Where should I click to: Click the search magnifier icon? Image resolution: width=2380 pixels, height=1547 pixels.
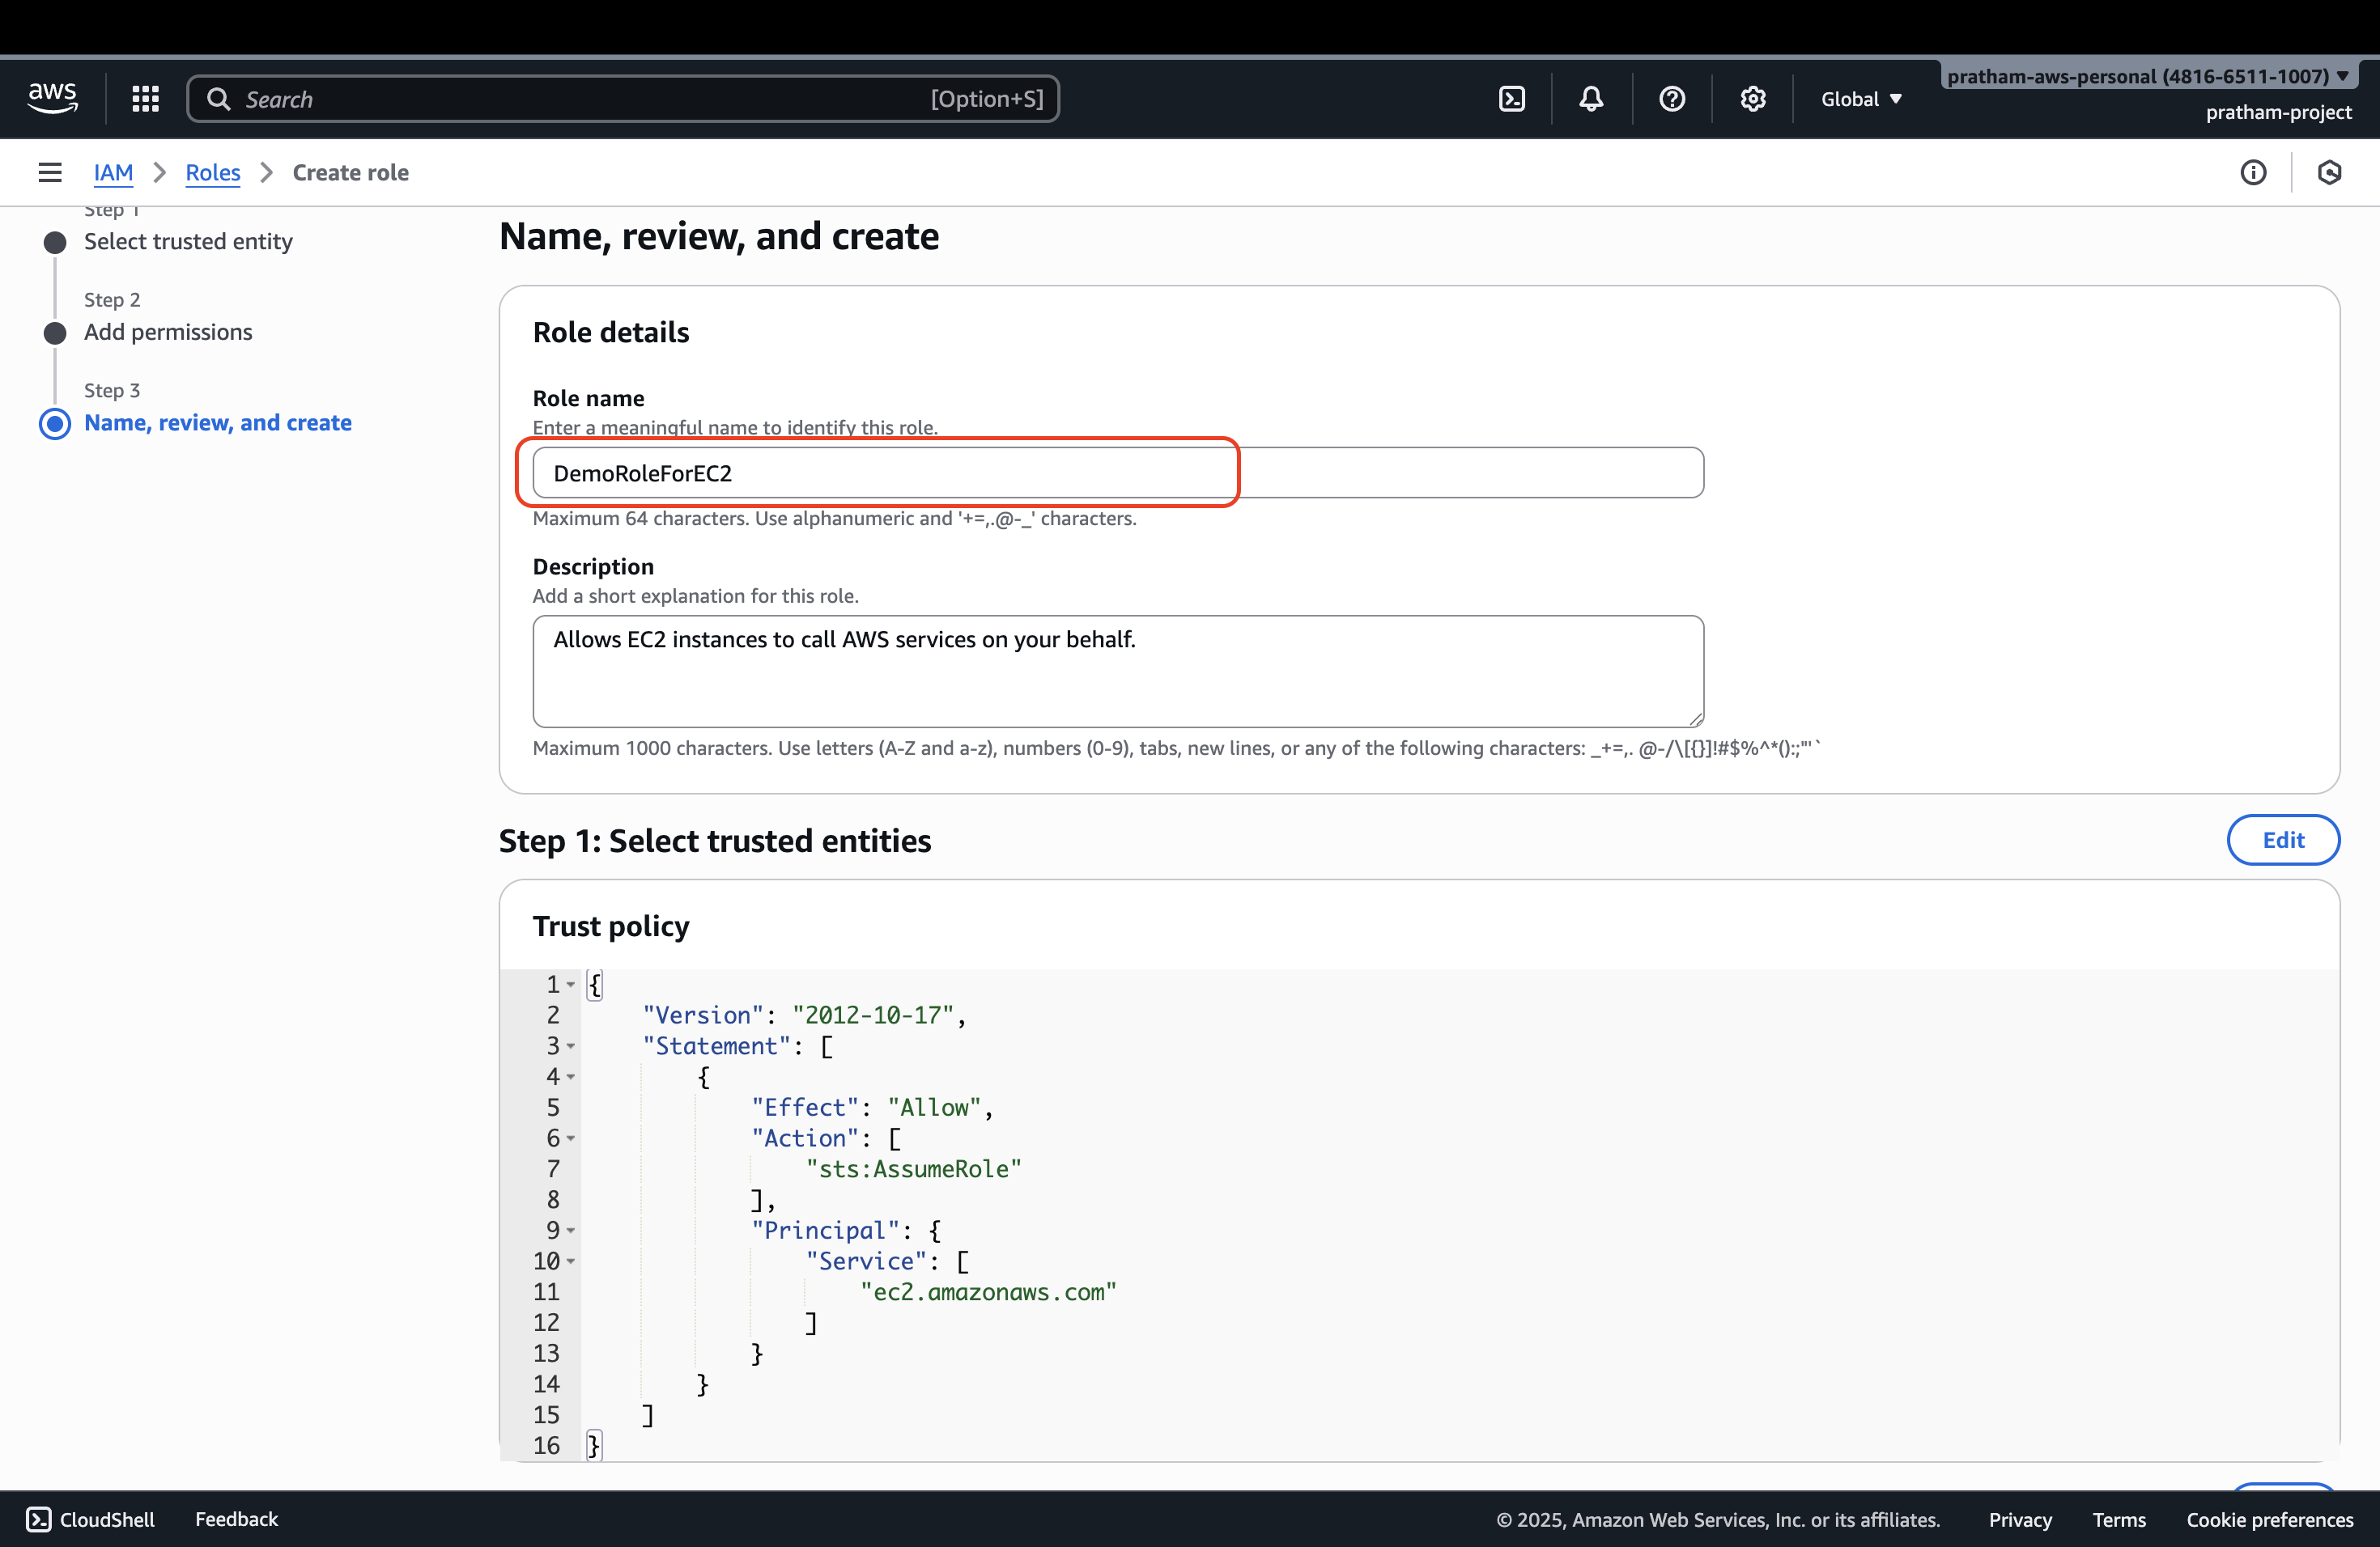click(x=218, y=99)
